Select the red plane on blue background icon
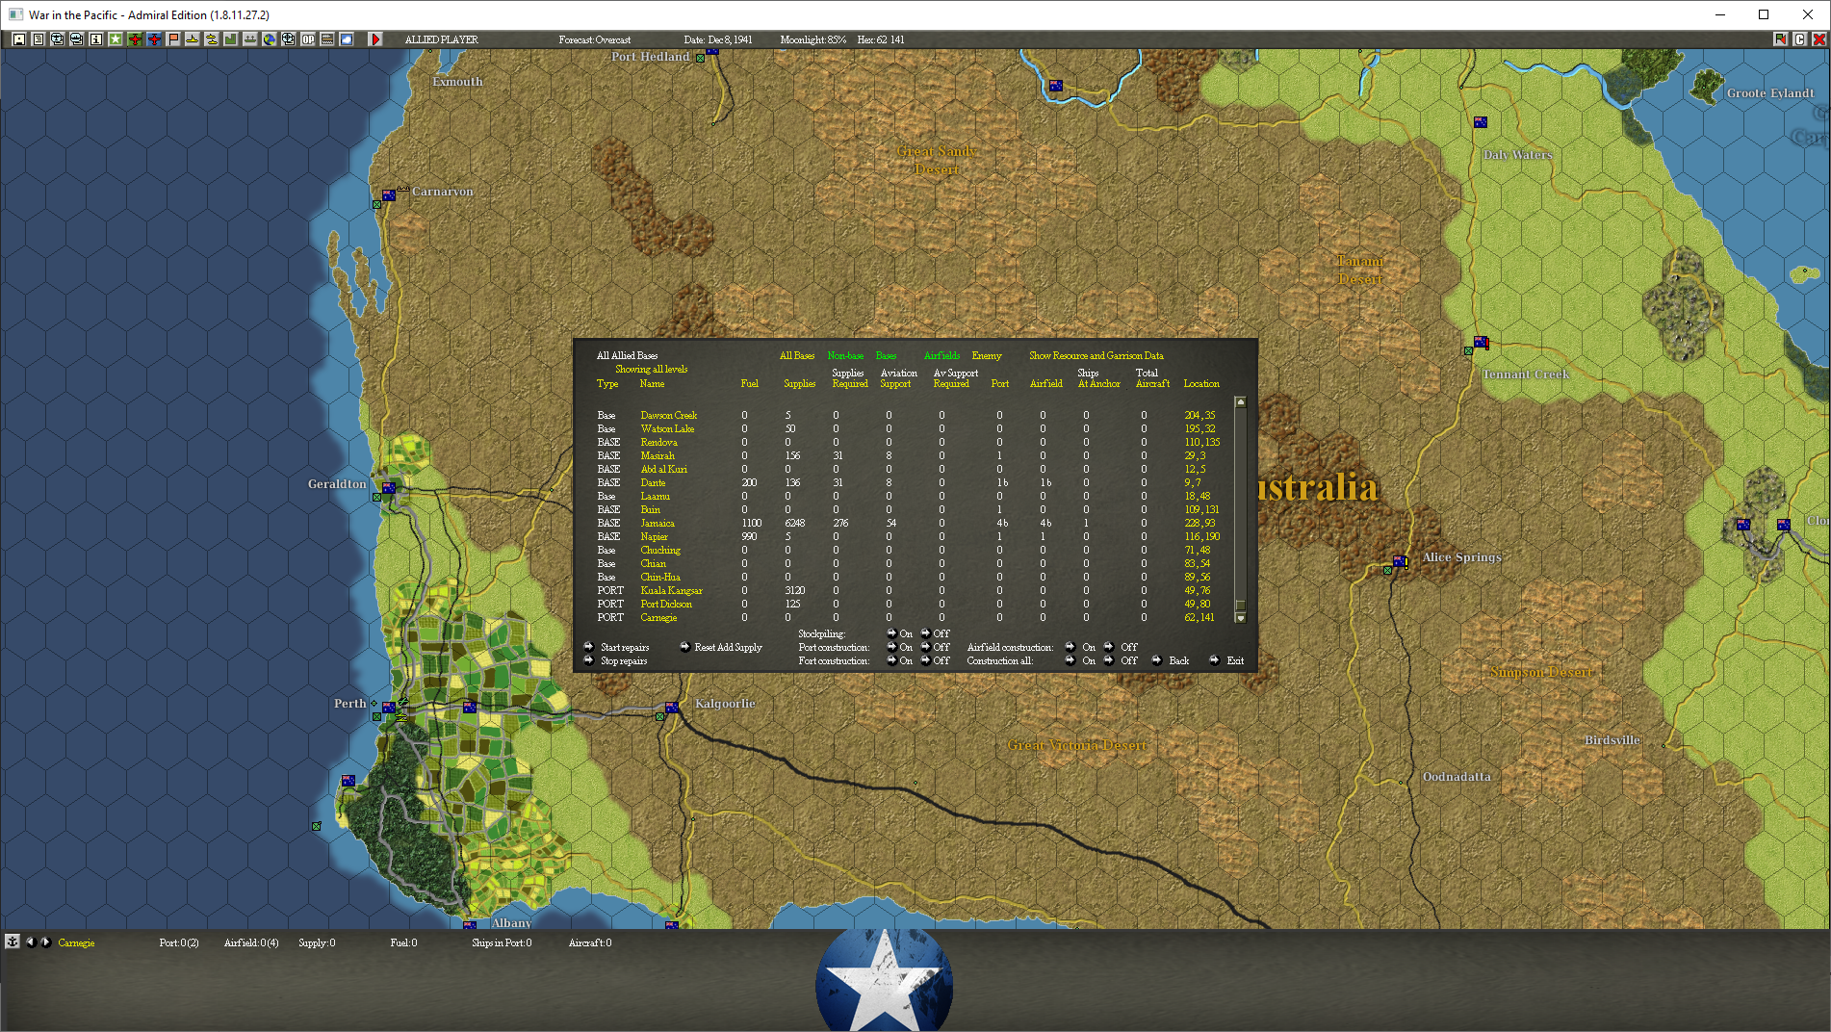This screenshot has height=1032, width=1831. tap(154, 39)
